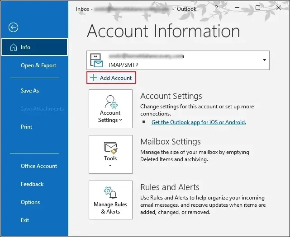290x237 pixels.
Task: Click the Account Settings person-gear icon
Action: tap(111, 102)
